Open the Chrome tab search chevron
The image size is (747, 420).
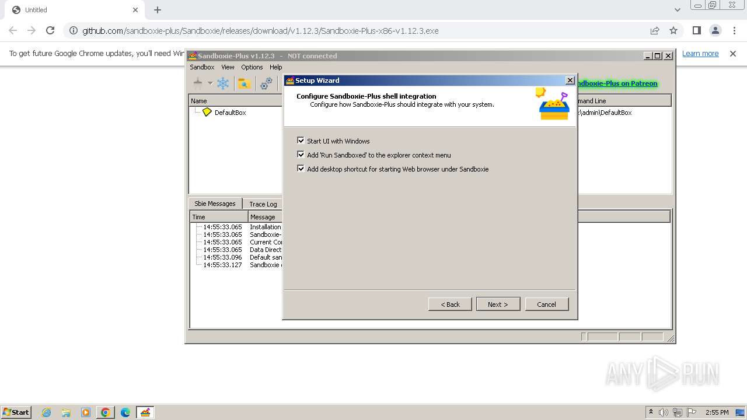tap(677, 10)
